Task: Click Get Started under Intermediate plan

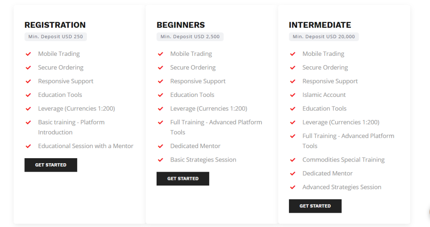Action: click(x=315, y=206)
